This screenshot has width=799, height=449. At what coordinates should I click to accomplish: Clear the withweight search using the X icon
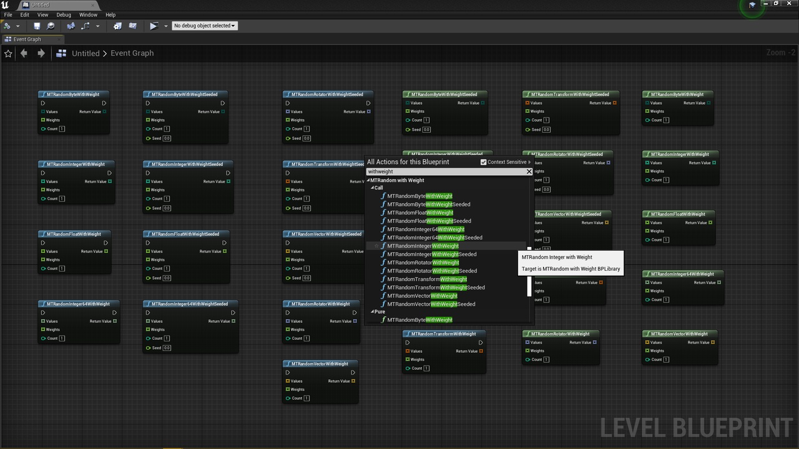pos(529,171)
